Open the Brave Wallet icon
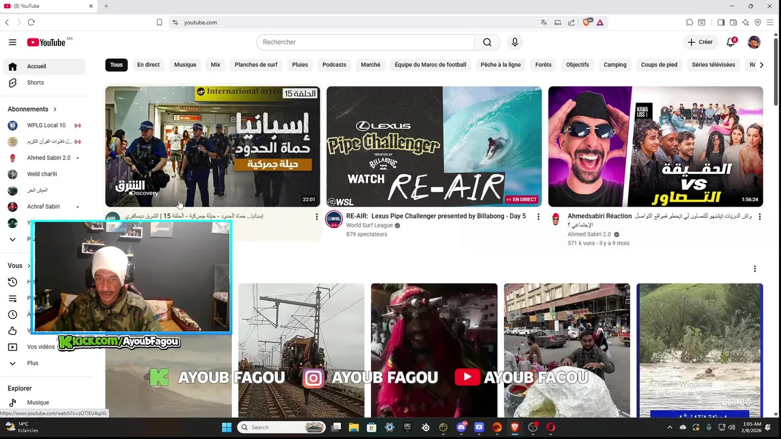Screen dimensions: 781x439 click(x=733, y=23)
